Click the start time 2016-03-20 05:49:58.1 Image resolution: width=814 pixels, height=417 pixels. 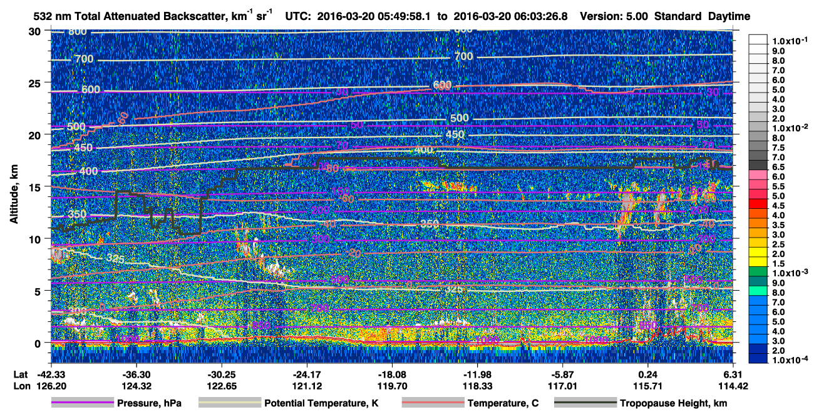point(373,16)
